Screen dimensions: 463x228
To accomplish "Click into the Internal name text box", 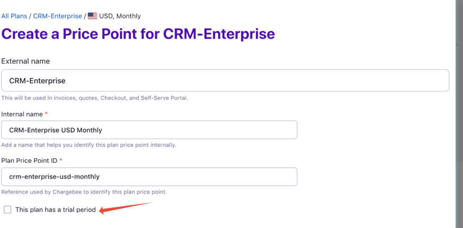I will [149, 130].
